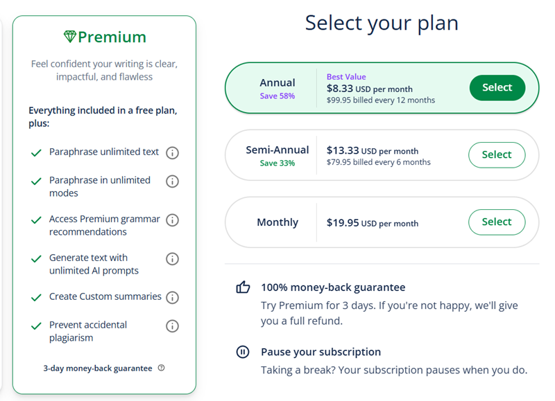The width and height of the screenshot is (555, 401).
Task: Click the info icon beside Paraphrase unlimited text
Action: [173, 153]
